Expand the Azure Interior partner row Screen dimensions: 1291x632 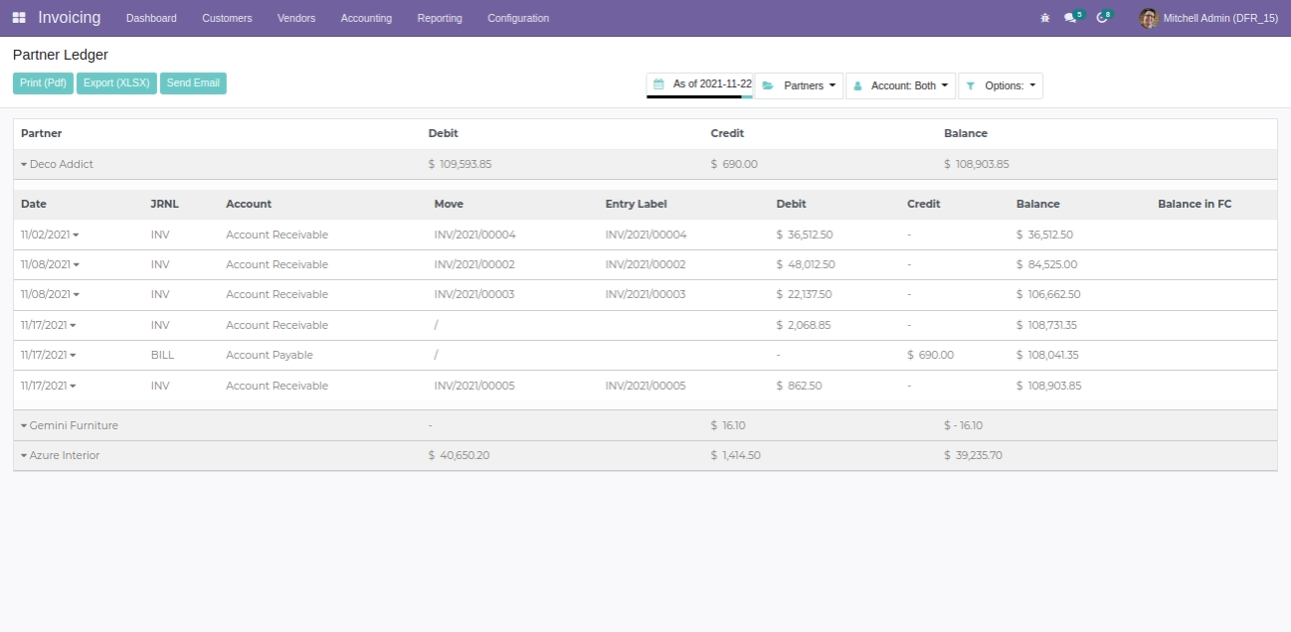(x=61, y=455)
